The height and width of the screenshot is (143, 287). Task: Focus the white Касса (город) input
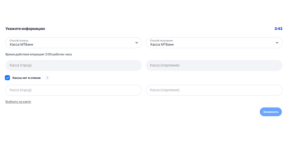point(74,90)
